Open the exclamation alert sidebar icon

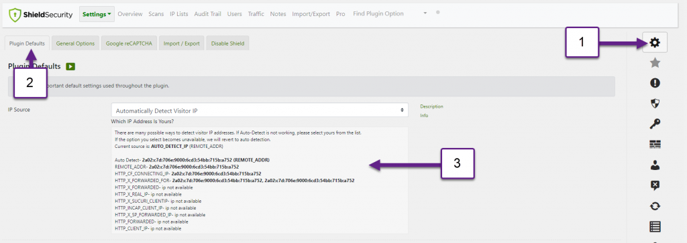coord(655,83)
